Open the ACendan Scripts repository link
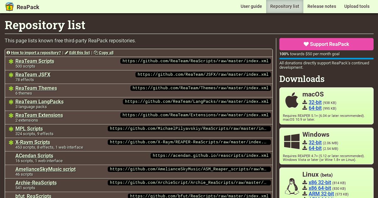The width and height of the screenshot is (378, 198). (34, 156)
